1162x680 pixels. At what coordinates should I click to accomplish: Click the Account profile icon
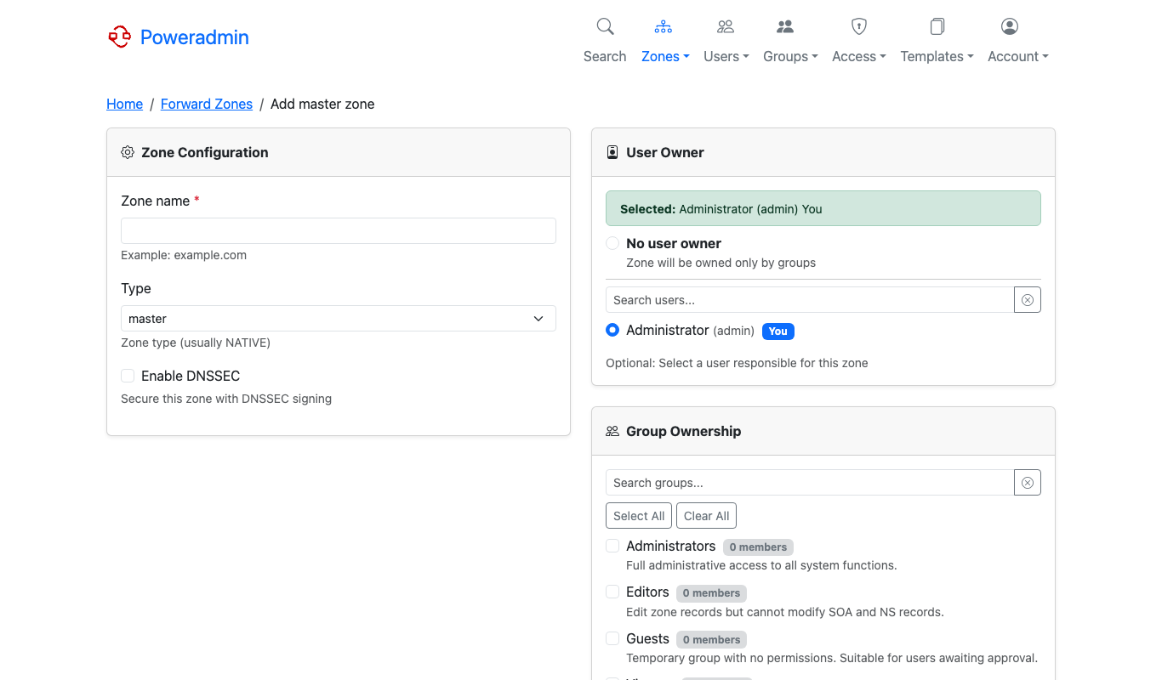[x=1010, y=26]
